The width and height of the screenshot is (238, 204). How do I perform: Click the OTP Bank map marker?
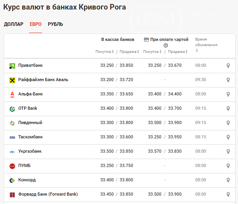[228, 109]
